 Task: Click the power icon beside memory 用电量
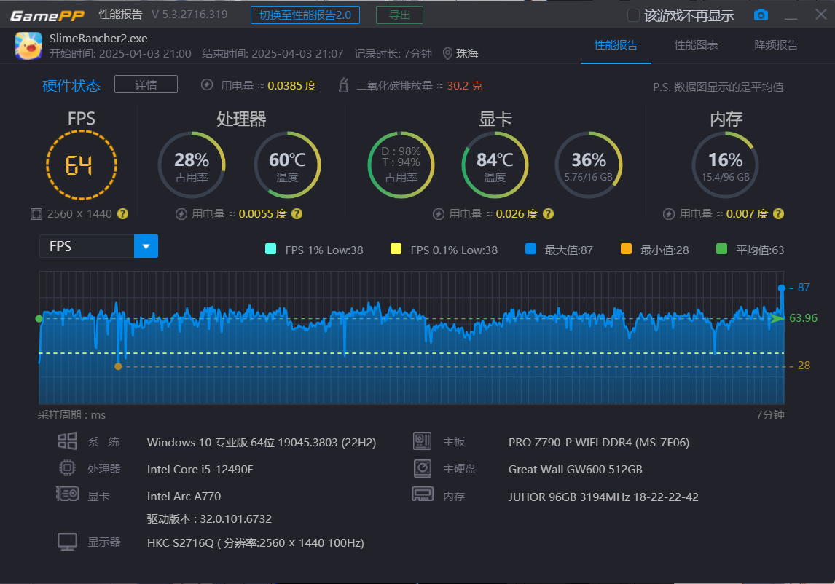point(669,214)
